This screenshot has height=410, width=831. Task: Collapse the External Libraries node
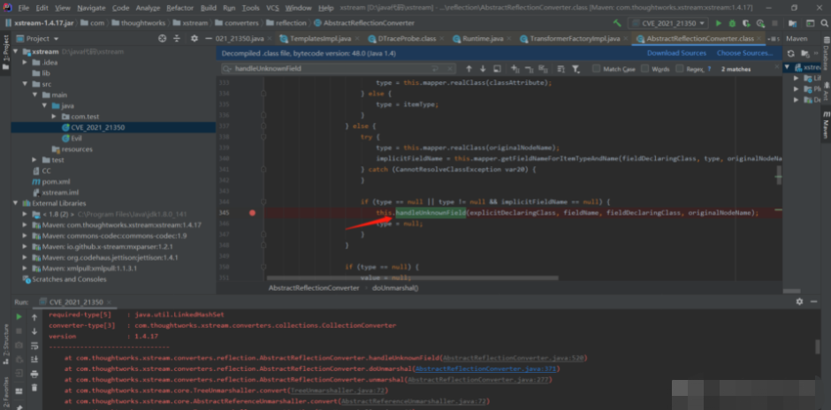click(x=13, y=203)
